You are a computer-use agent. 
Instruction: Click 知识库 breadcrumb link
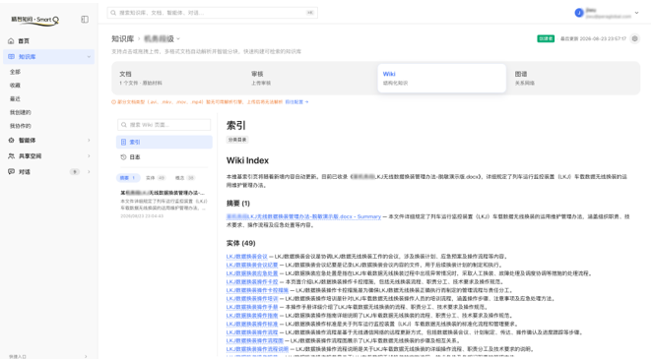pyautogui.click(x=122, y=38)
